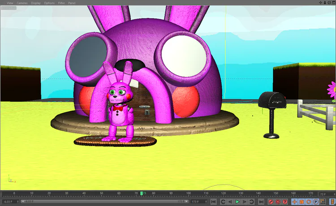336x206 pixels.
Task: Click right arrow of the preview range bar
Action: 187,202
